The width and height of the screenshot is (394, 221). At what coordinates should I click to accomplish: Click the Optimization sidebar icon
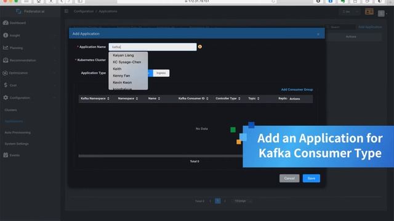(6, 73)
